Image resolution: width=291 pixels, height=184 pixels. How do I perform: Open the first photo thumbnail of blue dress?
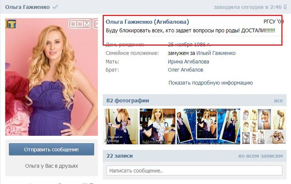pyautogui.click(x=121, y=127)
